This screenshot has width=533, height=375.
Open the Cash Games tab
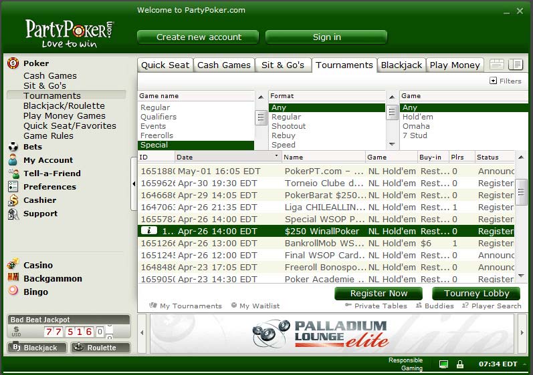tap(223, 65)
